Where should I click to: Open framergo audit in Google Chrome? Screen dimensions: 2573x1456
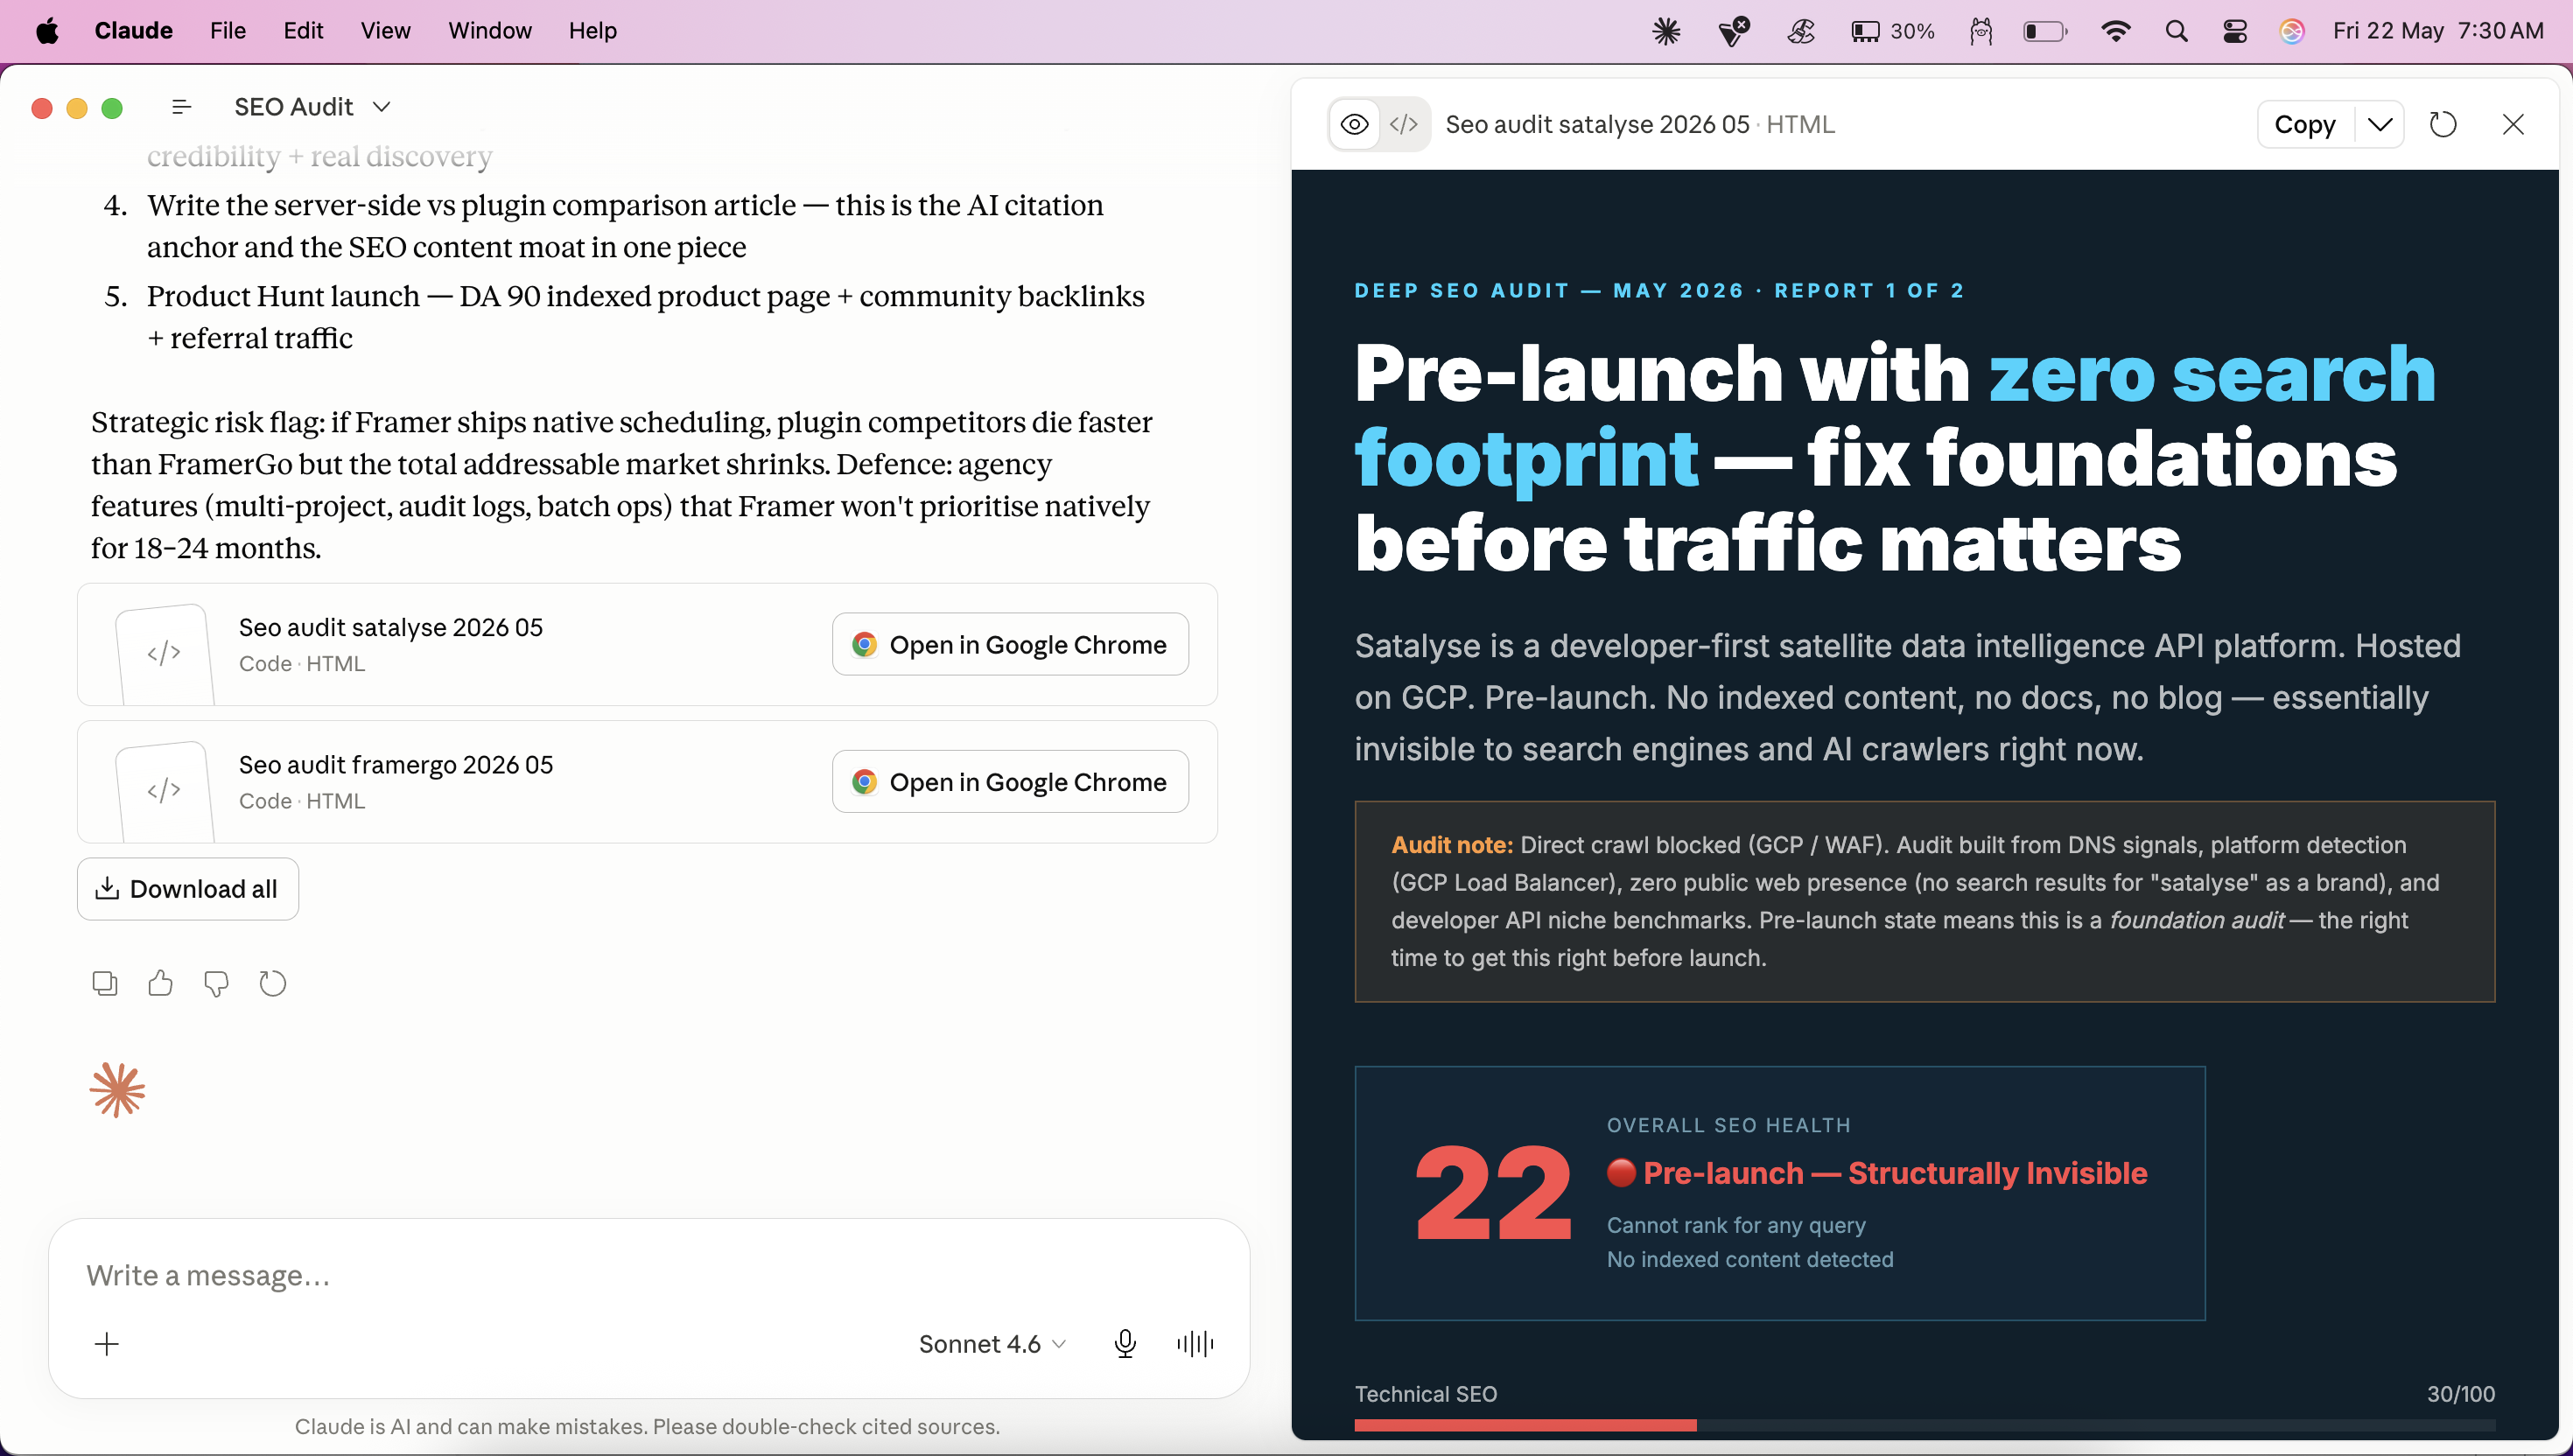point(1010,782)
